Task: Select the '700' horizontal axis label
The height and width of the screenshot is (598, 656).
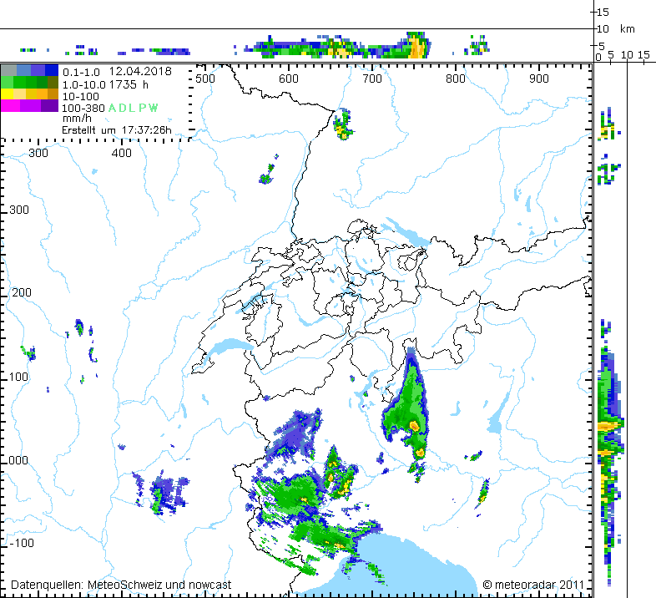Action: tap(372, 79)
